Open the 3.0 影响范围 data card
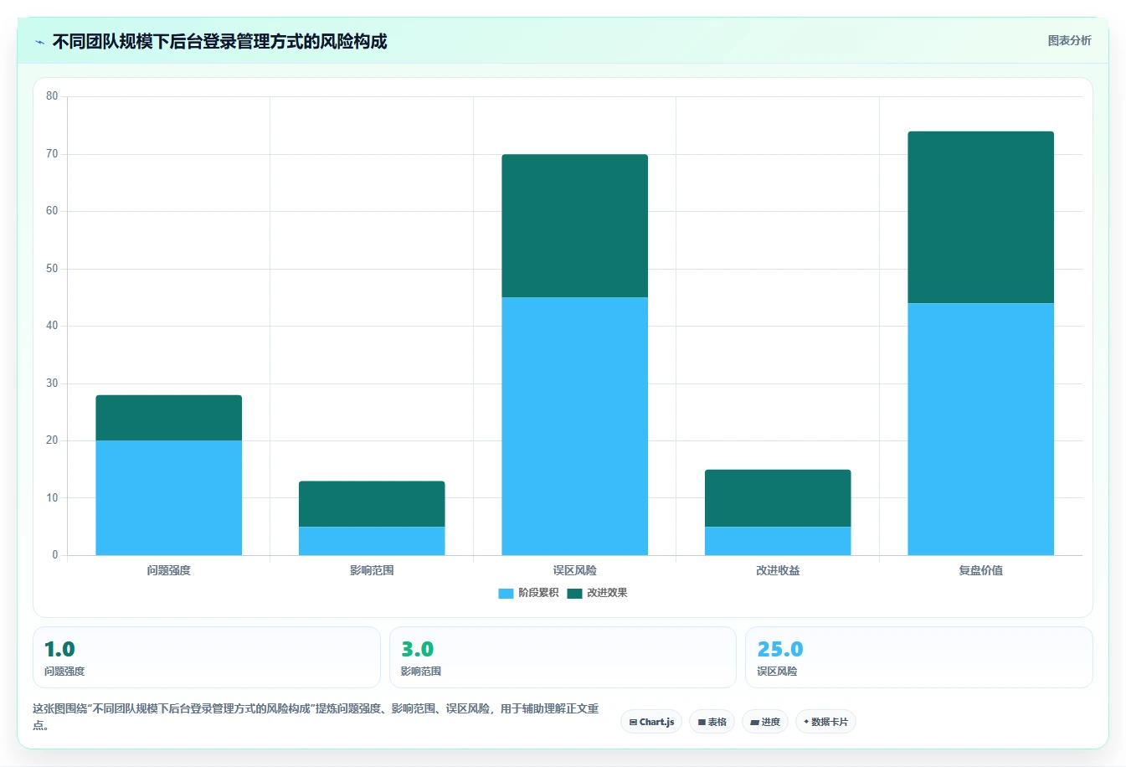The height and width of the screenshot is (767, 1126). (x=563, y=657)
